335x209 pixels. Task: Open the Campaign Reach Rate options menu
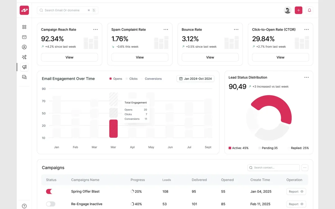point(95,29)
